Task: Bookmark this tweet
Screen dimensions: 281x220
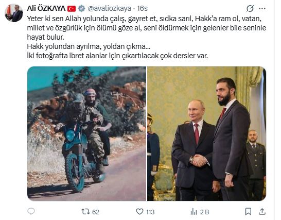Action: coord(248,212)
